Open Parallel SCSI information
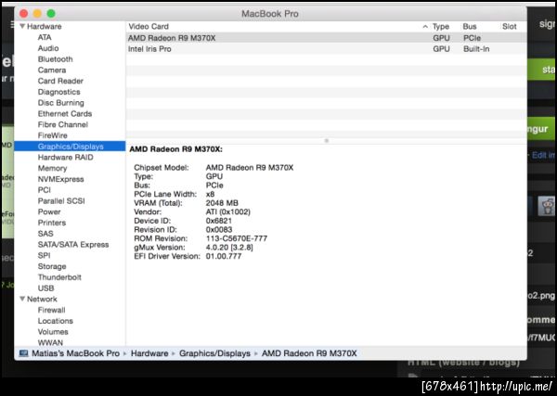This screenshot has height=396, width=557. point(61,201)
